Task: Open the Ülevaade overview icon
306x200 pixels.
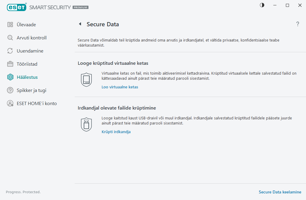Action: click(10, 24)
